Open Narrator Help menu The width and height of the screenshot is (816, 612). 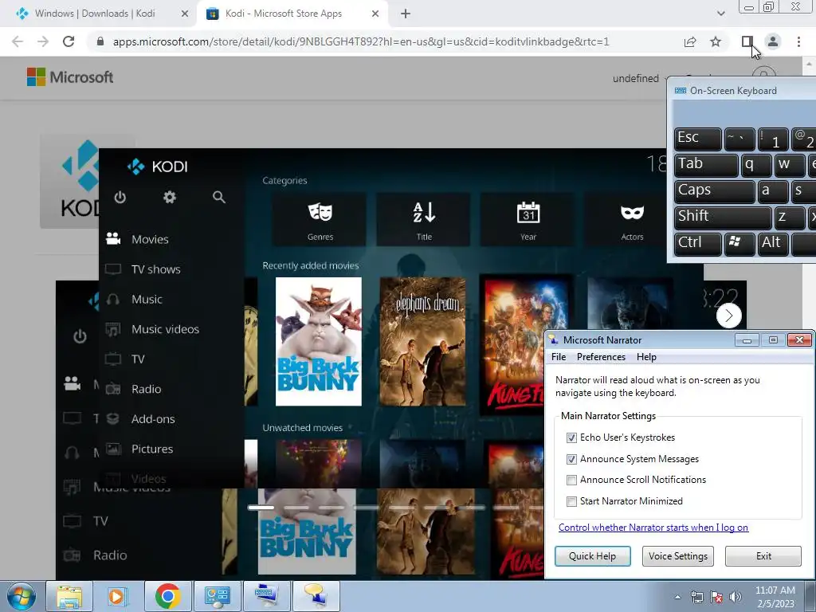point(646,357)
